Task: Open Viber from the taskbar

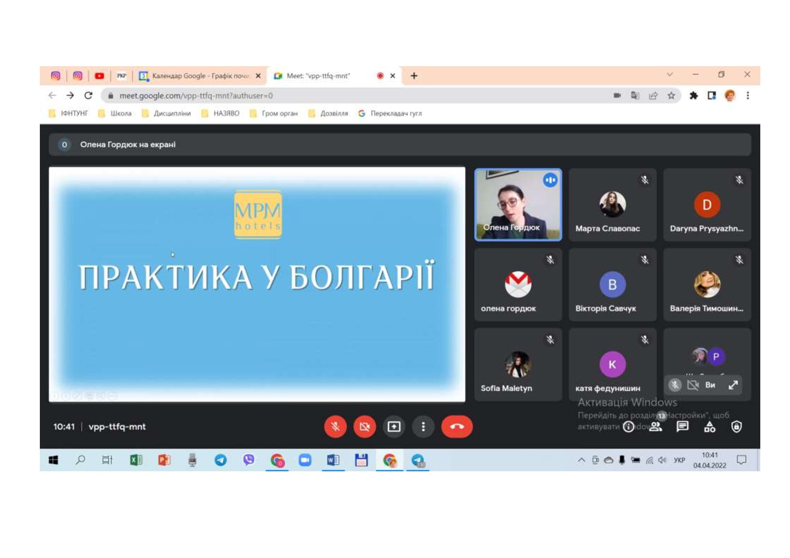Action: coord(249,460)
